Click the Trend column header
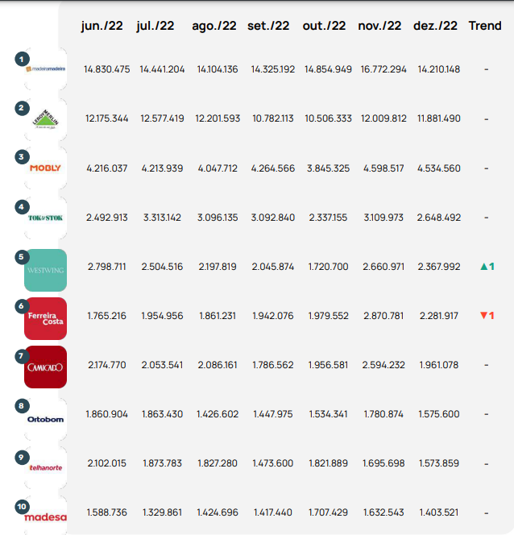514x535 pixels. coord(485,26)
